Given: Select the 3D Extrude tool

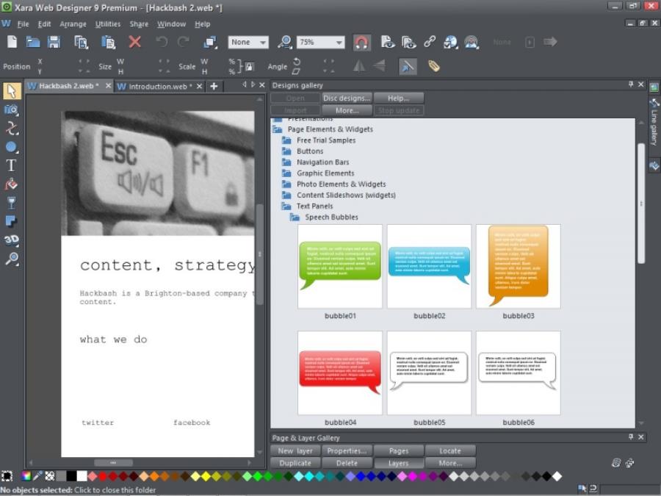Looking at the screenshot, I should pos(11,240).
